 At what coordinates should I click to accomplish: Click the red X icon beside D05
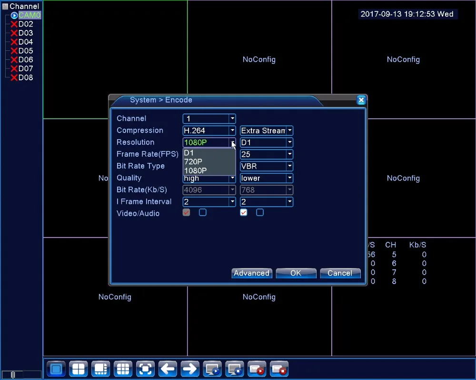(x=14, y=51)
